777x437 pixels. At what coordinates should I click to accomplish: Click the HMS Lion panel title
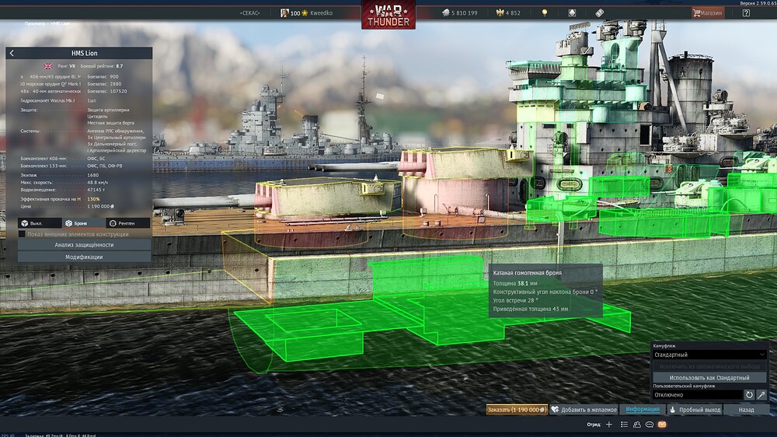click(x=84, y=53)
